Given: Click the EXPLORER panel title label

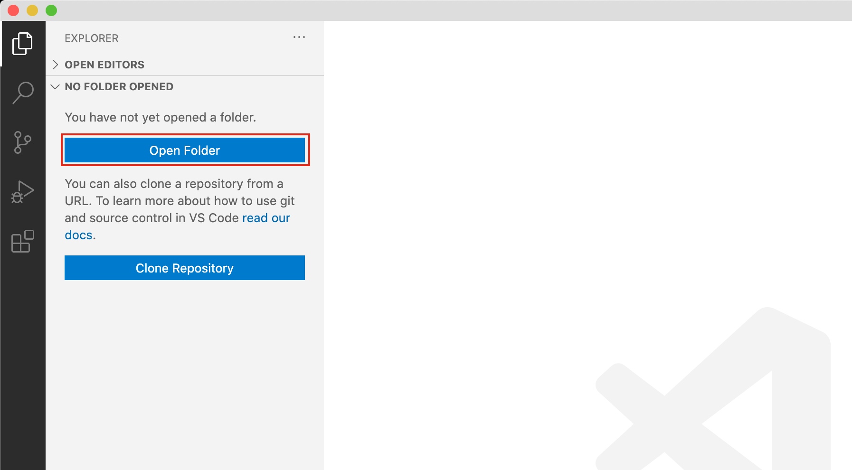Looking at the screenshot, I should pyautogui.click(x=92, y=38).
